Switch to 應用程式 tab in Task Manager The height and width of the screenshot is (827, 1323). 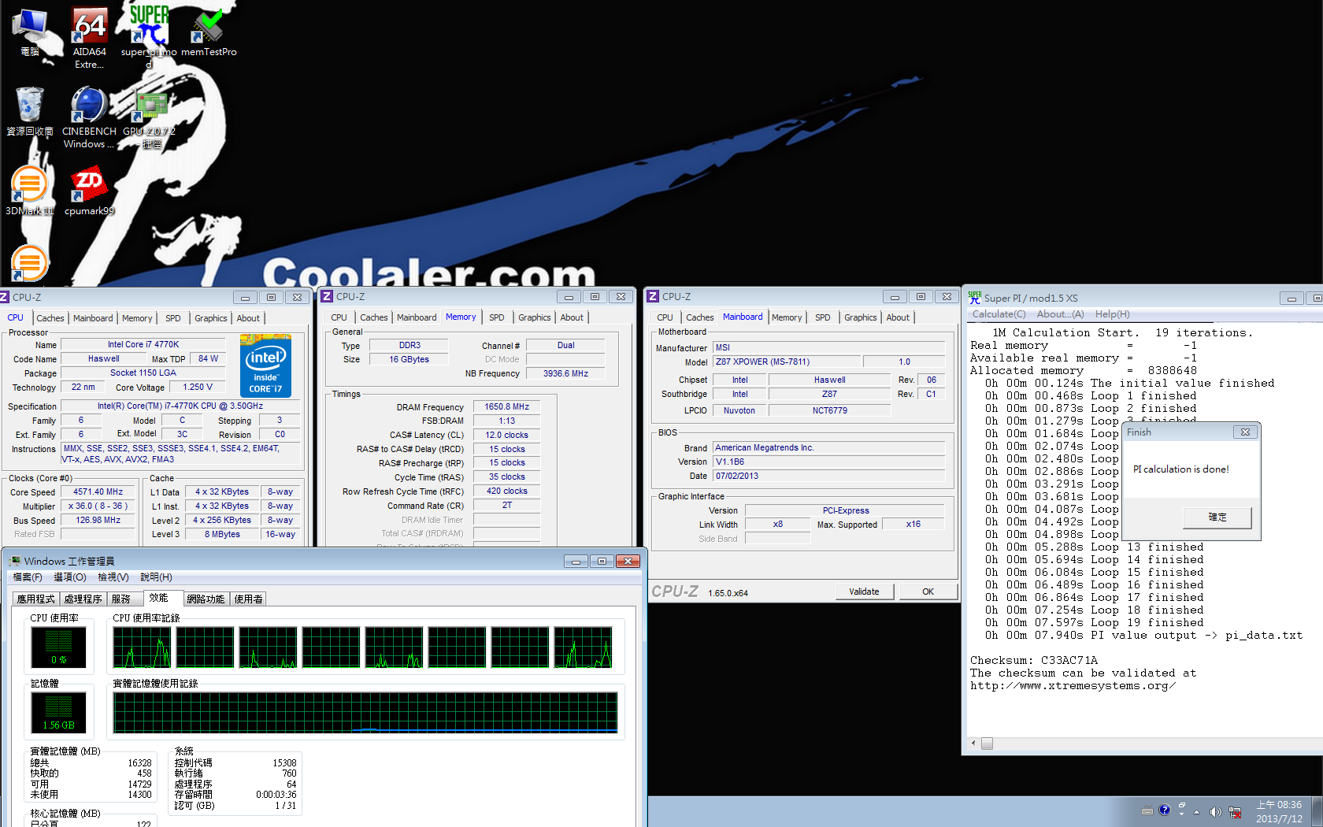coord(36,599)
